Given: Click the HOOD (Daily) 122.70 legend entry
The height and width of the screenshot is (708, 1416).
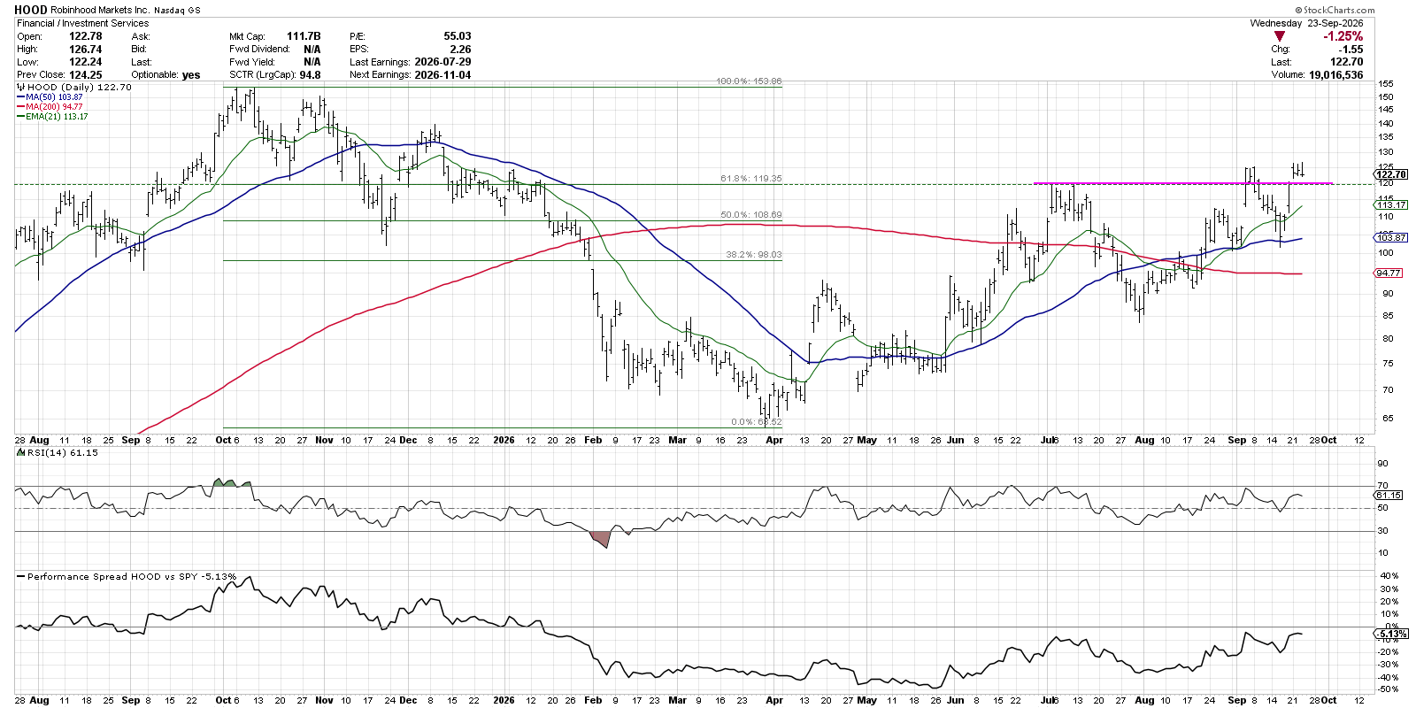Looking at the screenshot, I should click(x=74, y=88).
